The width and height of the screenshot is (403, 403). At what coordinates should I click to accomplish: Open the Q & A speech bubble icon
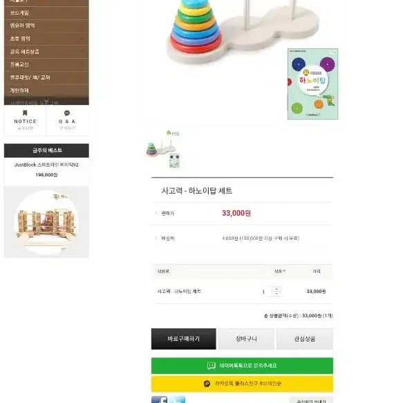click(67, 113)
